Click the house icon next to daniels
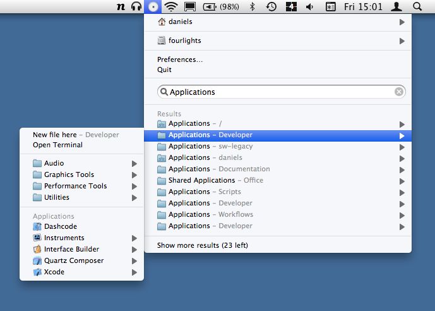This screenshot has width=435, height=311. pyautogui.click(x=162, y=21)
